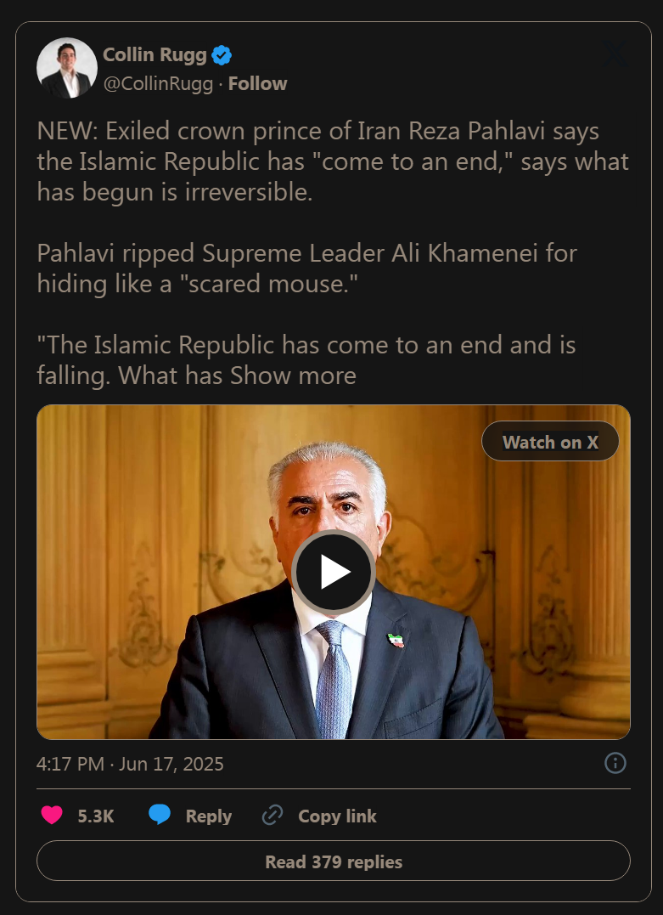Open the X logo in the top corner
The image size is (663, 915).
click(x=615, y=54)
